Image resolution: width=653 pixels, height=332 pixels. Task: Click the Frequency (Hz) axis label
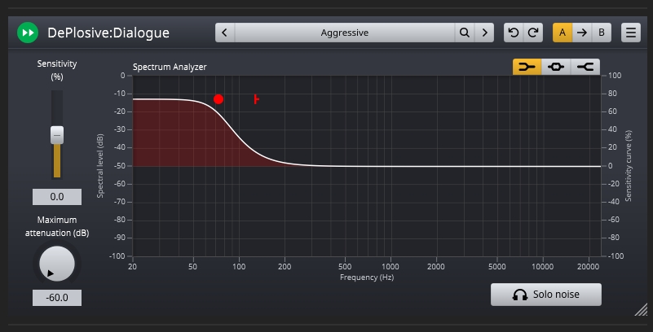367,277
